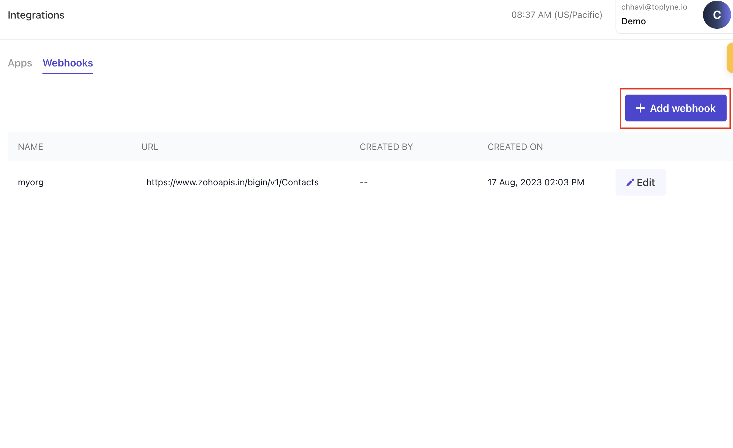
Task: Select the myorg webhook name
Action: point(31,182)
